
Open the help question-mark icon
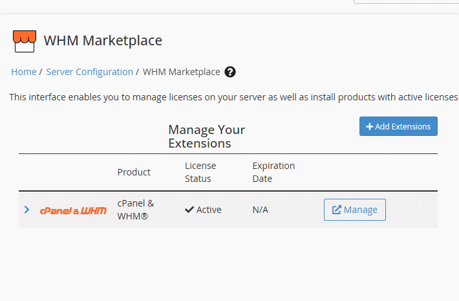coord(230,72)
